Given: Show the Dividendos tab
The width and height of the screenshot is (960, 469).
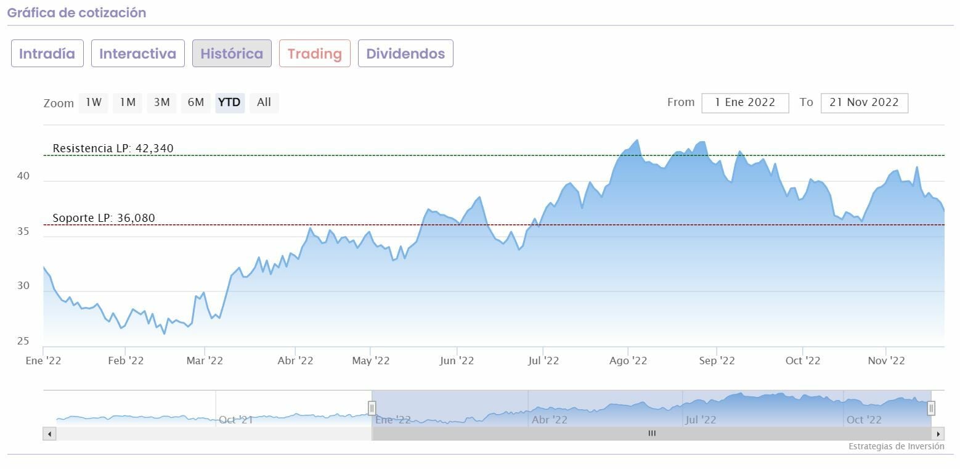Looking at the screenshot, I should [x=405, y=54].
